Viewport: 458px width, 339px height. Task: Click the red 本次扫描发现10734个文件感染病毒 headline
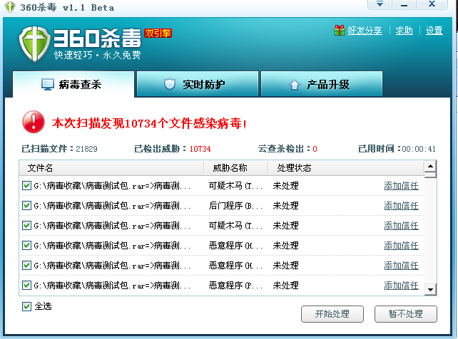pos(149,123)
